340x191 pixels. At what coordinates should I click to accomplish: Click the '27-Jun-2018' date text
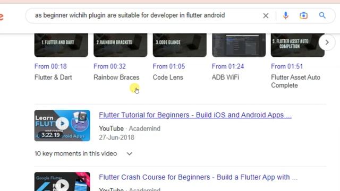point(116,137)
